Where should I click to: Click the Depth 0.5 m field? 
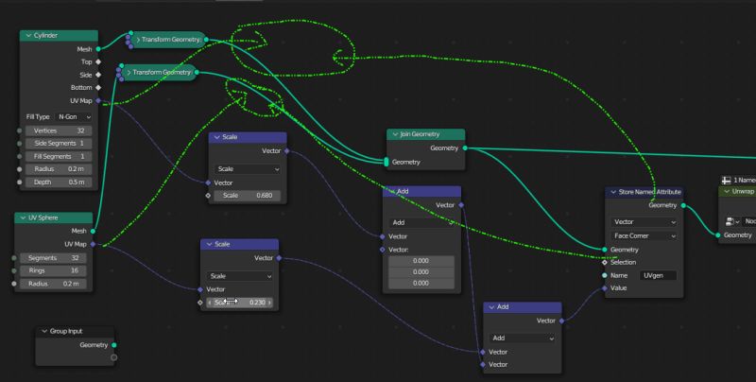pos(59,182)
